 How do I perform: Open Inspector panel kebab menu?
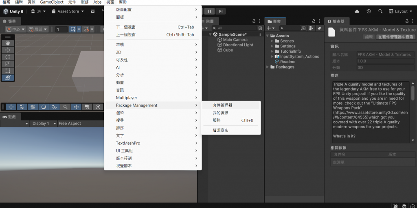tap(413, 21)
